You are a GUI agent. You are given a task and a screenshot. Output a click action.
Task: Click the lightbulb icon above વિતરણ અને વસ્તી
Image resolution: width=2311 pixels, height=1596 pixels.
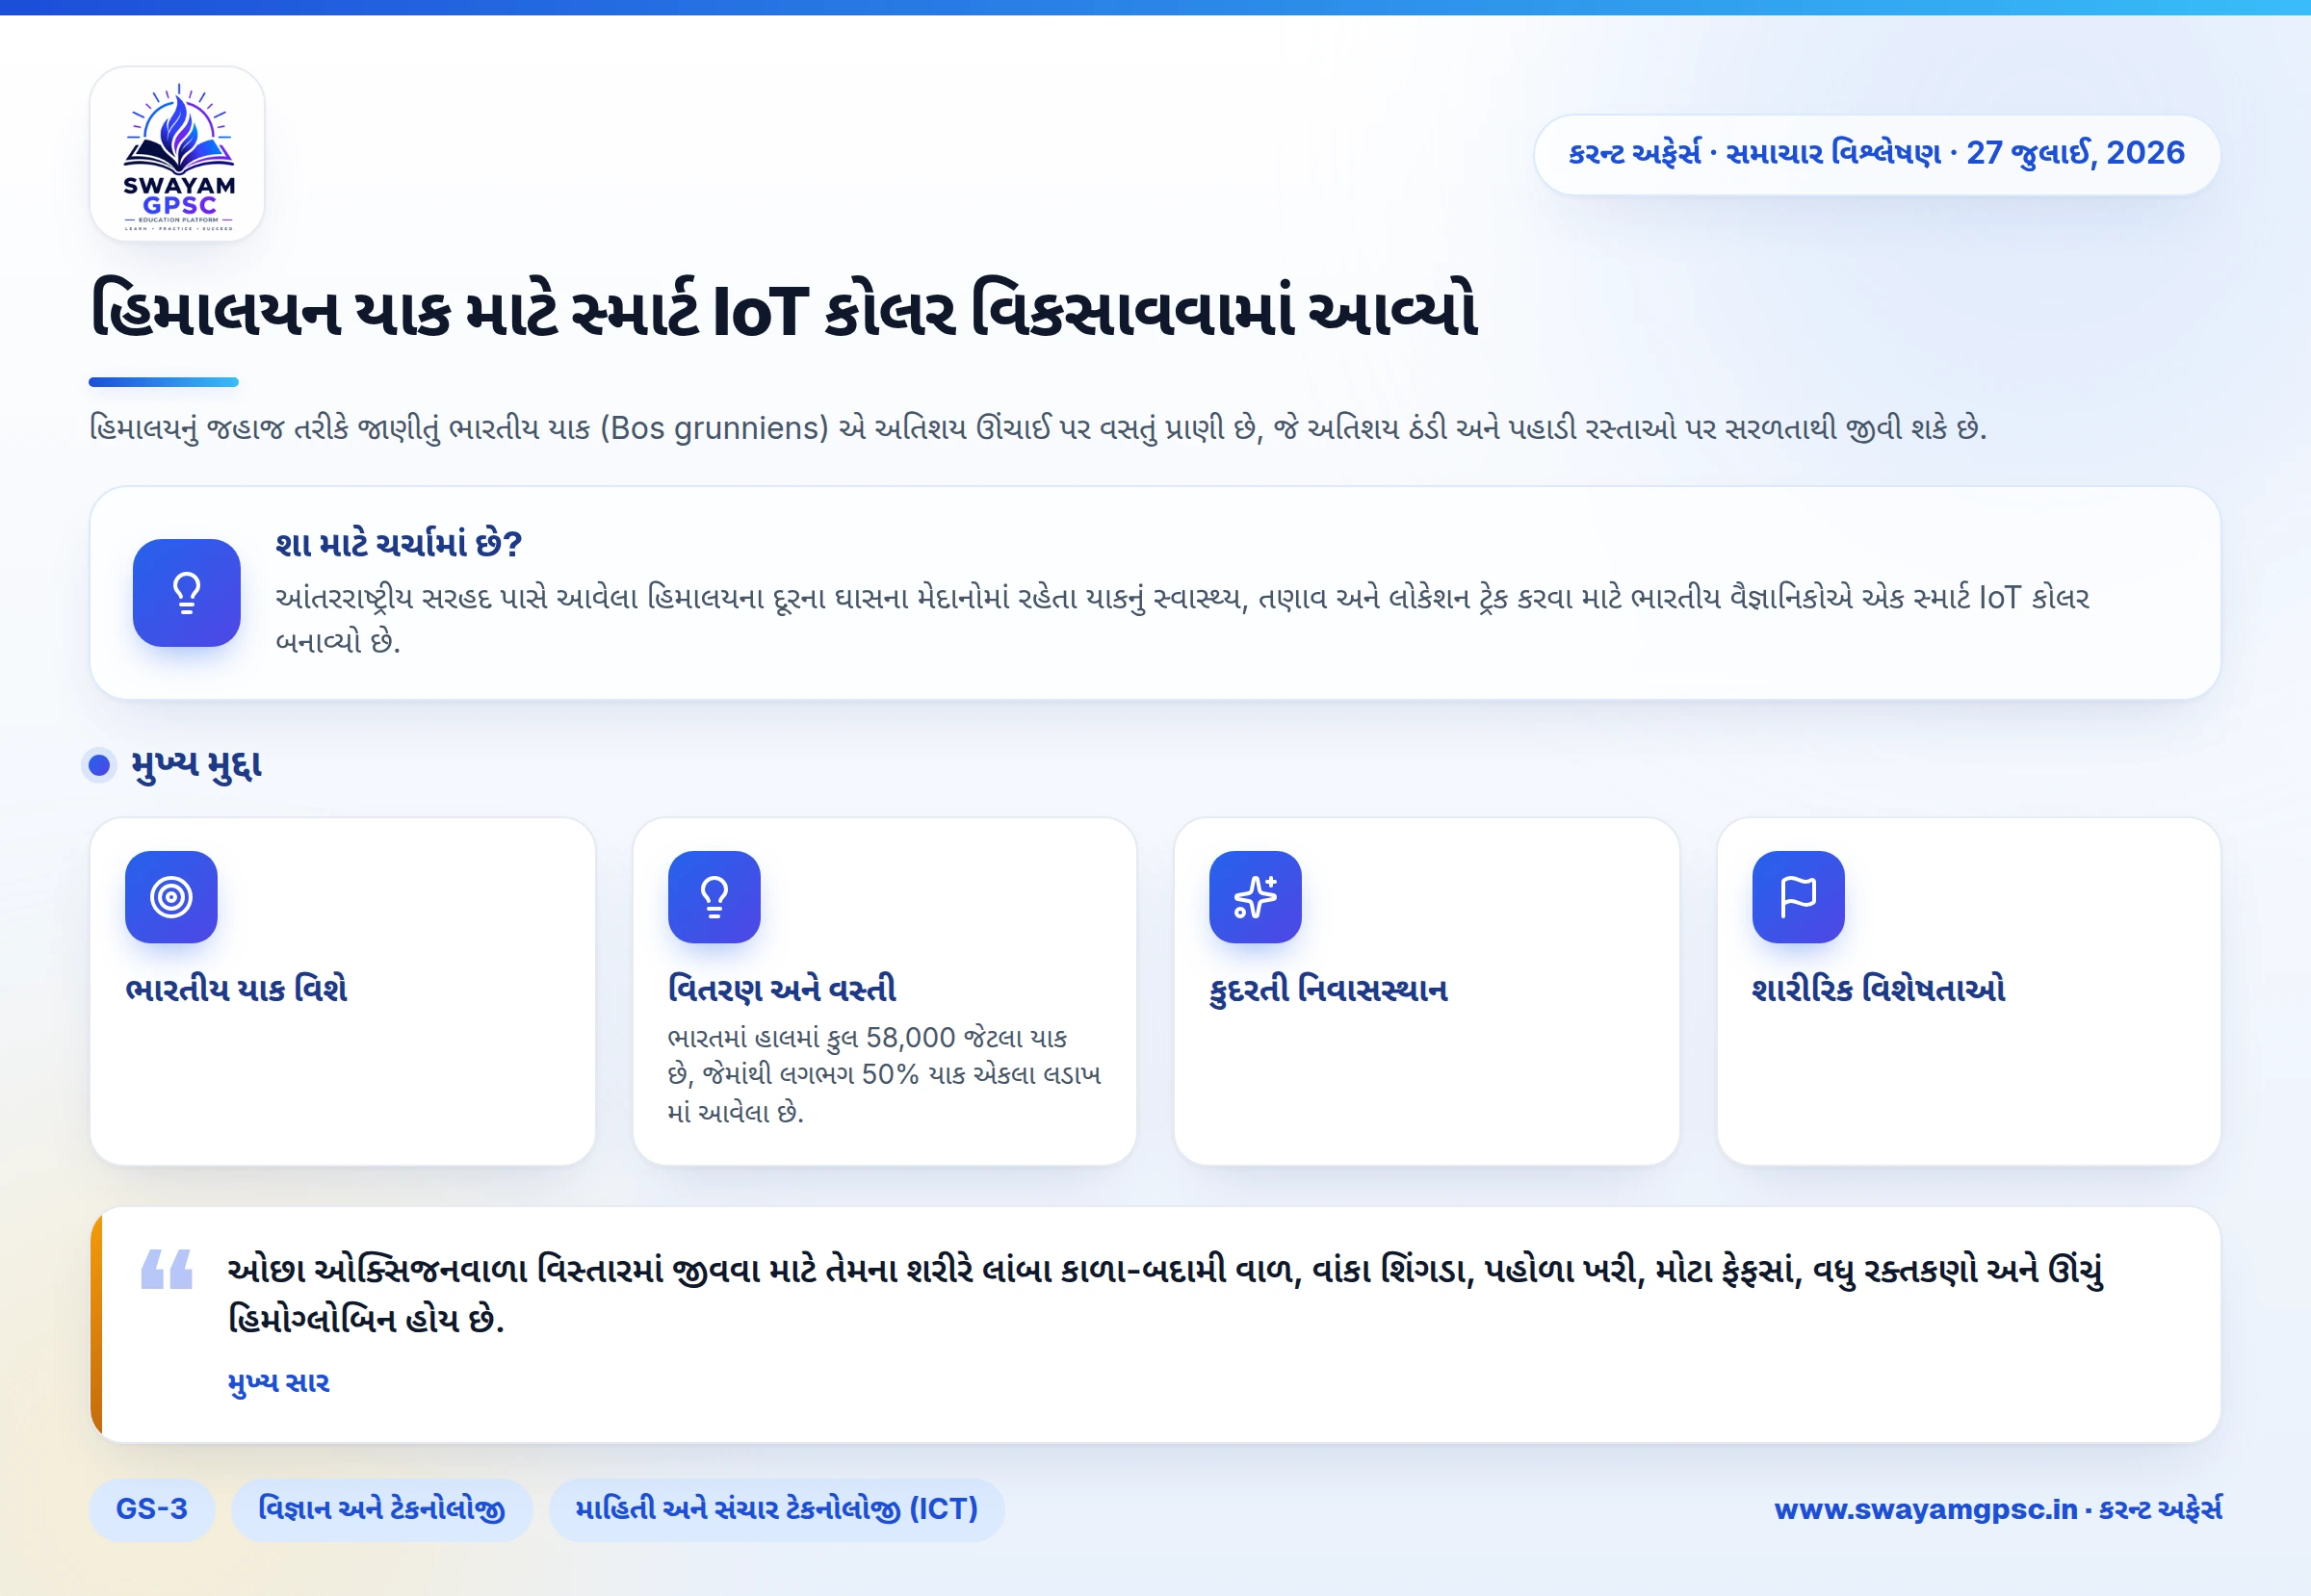pos(714,897)
